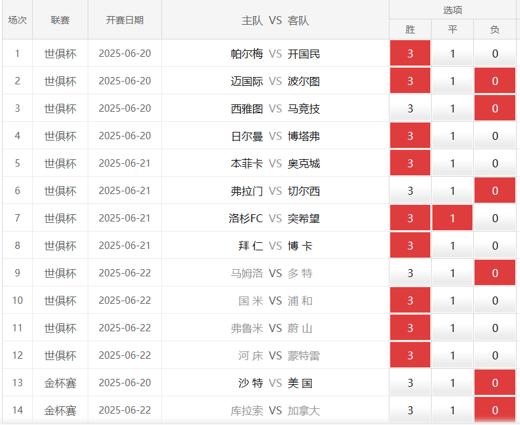This screenshot has height=425, width=520.
Task: Click the 场次 column header
Action: point(17,20)
